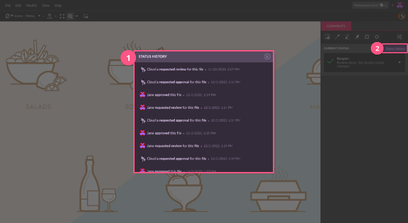408x223 pixels.
Task: Select the highlighter marker tool
Action: [x=347, y=37]
